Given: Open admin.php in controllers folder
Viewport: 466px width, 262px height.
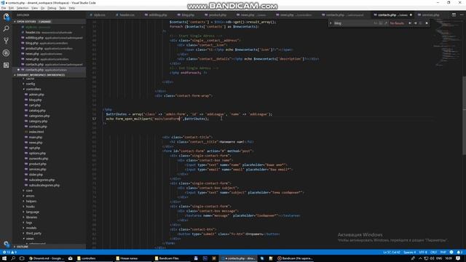Looking at the screenshot, I should 36,95.
